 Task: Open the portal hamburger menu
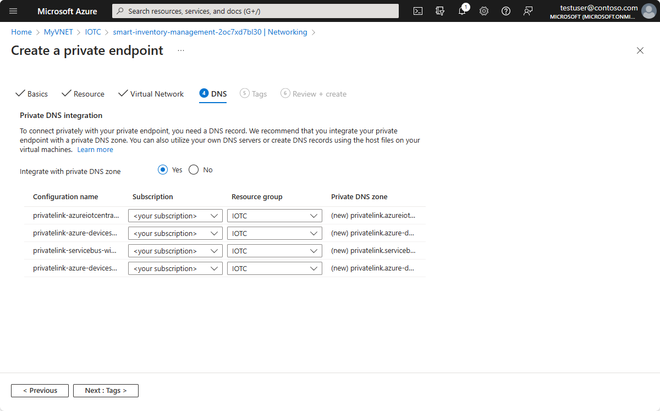[x=13, y=10]
